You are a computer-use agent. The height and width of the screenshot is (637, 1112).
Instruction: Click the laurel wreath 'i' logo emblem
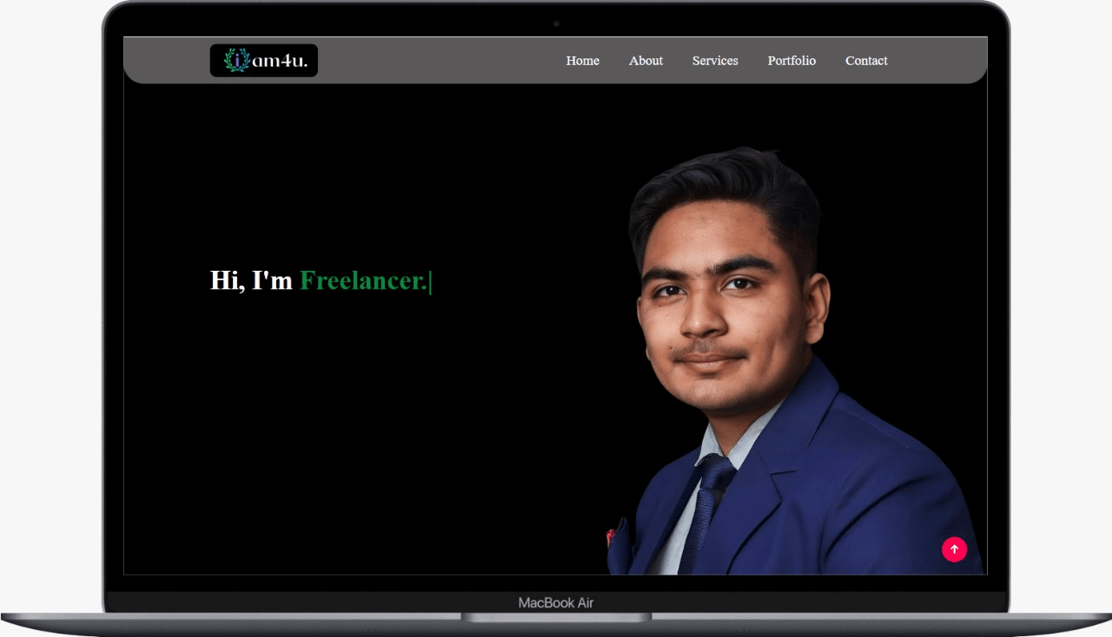click(236, 60)
